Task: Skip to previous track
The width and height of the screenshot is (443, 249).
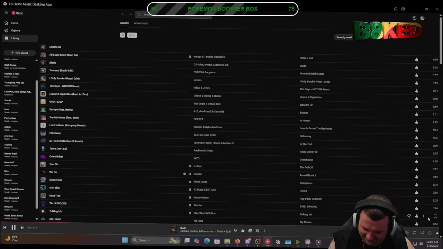Action: coord(4,228)
